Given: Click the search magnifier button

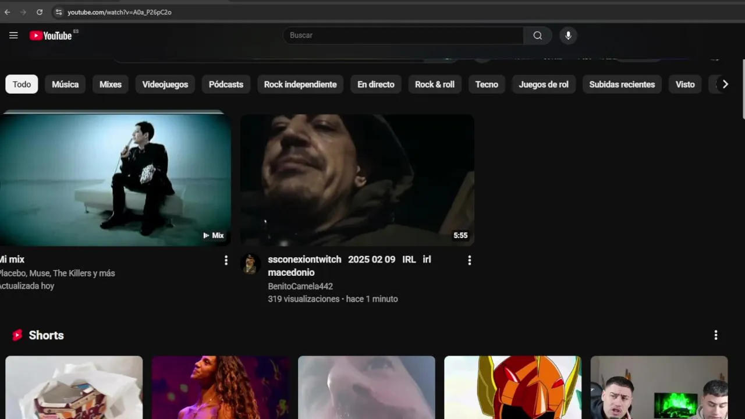Looking at the screenshot, I should point(538,35).
